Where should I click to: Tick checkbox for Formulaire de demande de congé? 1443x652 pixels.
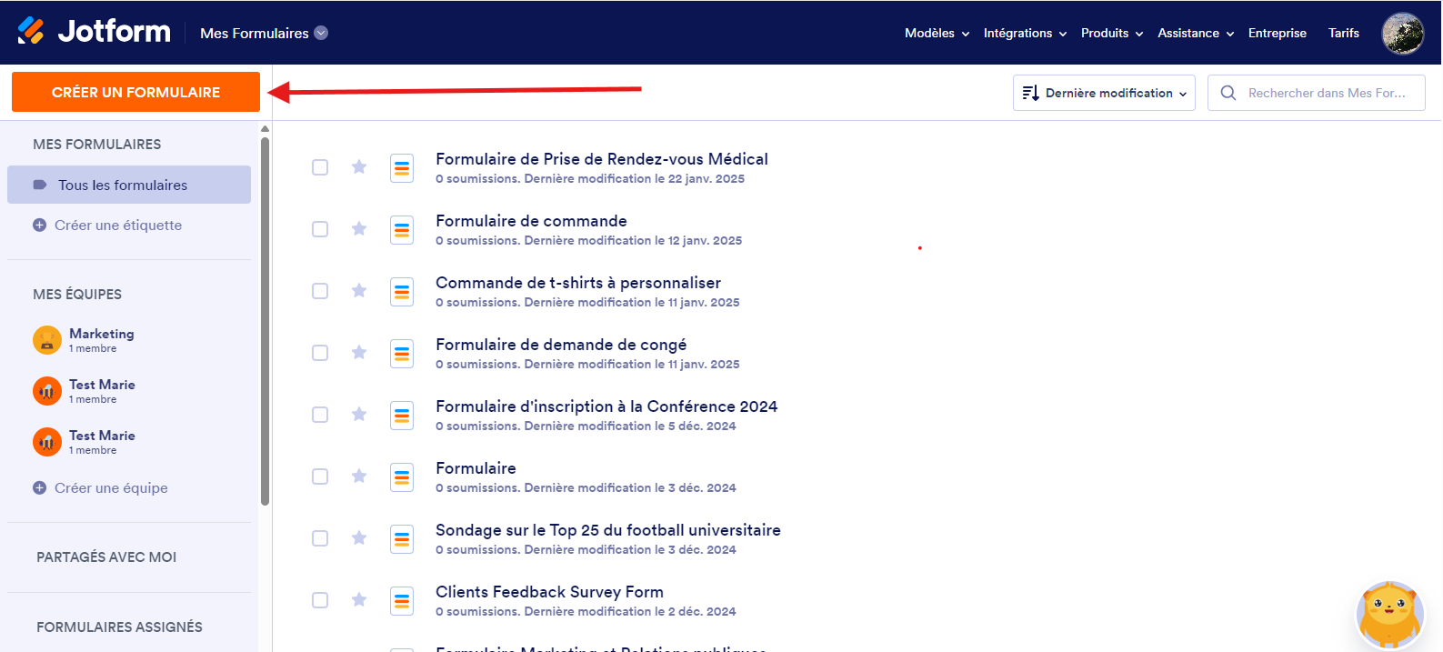(320, 353)
